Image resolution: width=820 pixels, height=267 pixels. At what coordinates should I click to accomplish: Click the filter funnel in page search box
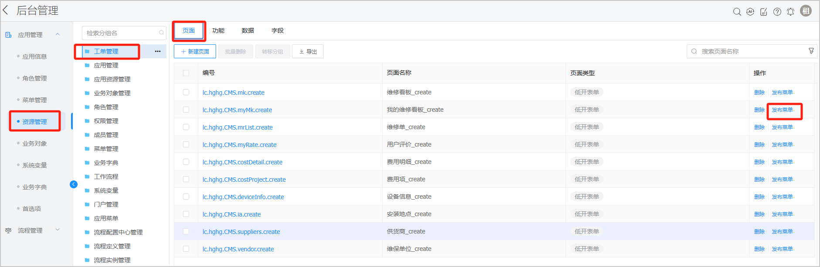click(811, 51)
